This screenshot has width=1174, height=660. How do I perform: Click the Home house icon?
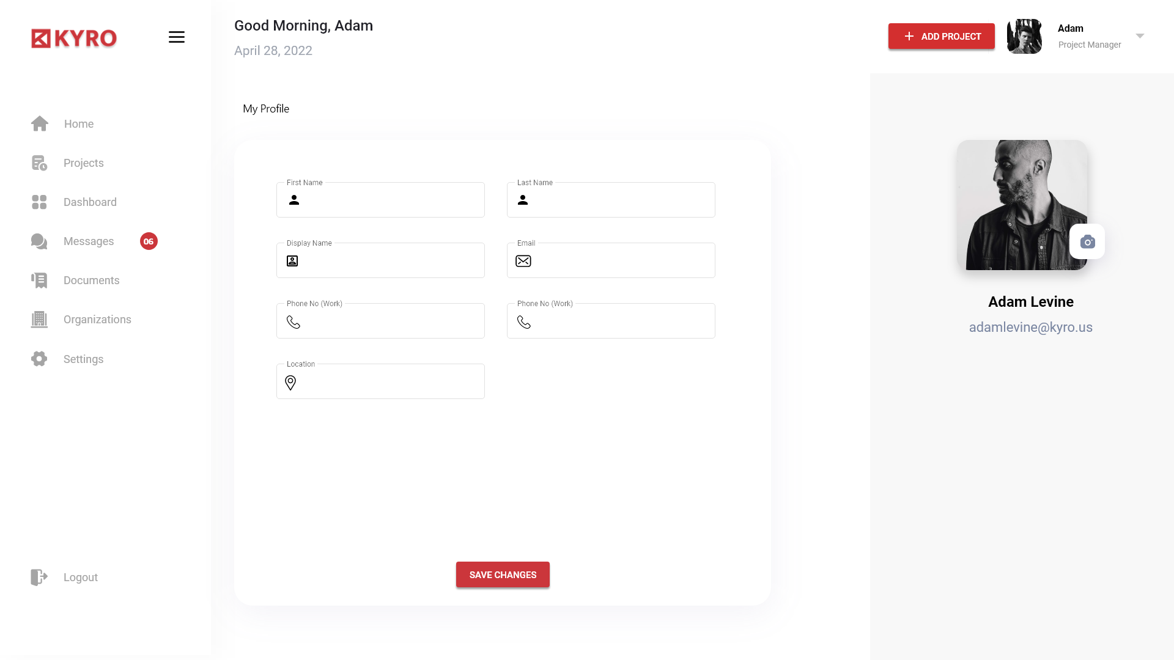coord(40,123)
